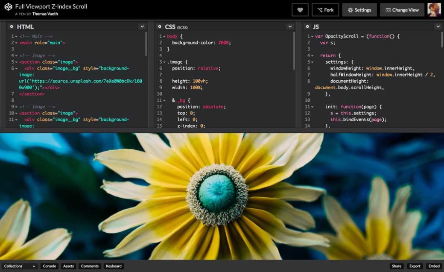This screenshot has width=444, height=272.
Task: Open the JS panel gear settings
Action: tap(307, 26)
